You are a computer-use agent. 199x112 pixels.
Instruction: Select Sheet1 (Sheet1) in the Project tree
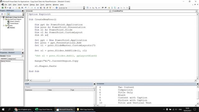coord(15,21)
